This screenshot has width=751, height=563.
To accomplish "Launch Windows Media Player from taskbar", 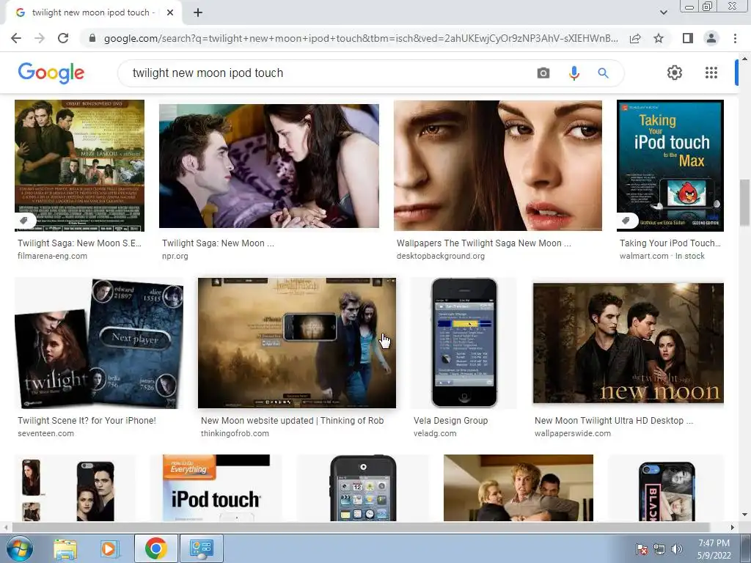I will click(x=110, y=548).
